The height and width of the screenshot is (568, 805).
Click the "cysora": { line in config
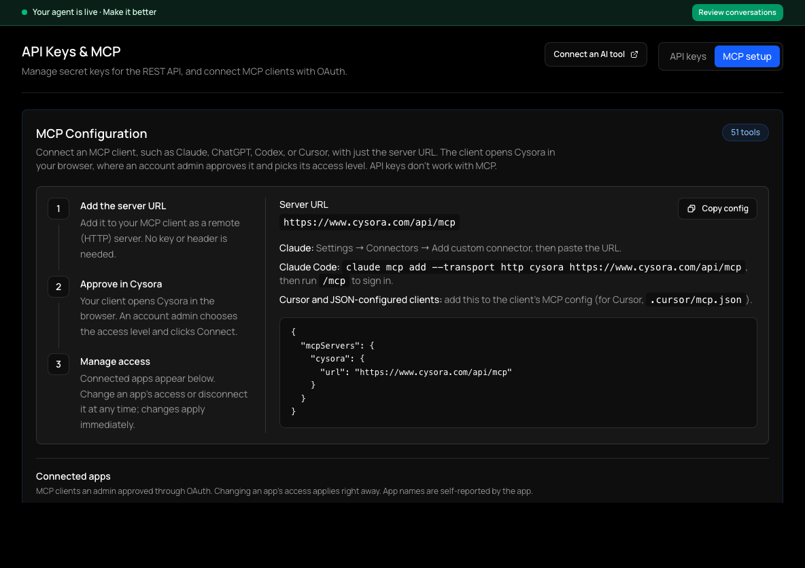point(337,359)
